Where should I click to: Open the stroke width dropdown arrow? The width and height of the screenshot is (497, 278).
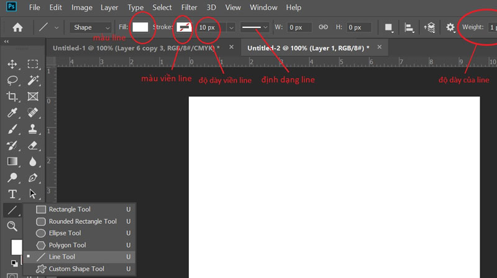click(x=231, y=27)
